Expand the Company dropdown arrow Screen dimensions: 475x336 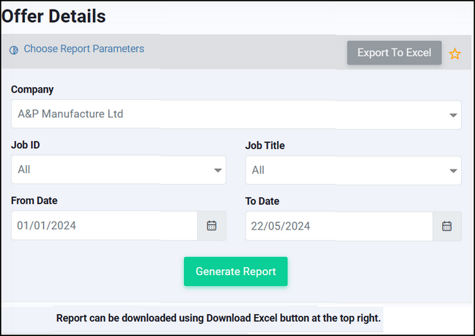[x=453, y=115]
